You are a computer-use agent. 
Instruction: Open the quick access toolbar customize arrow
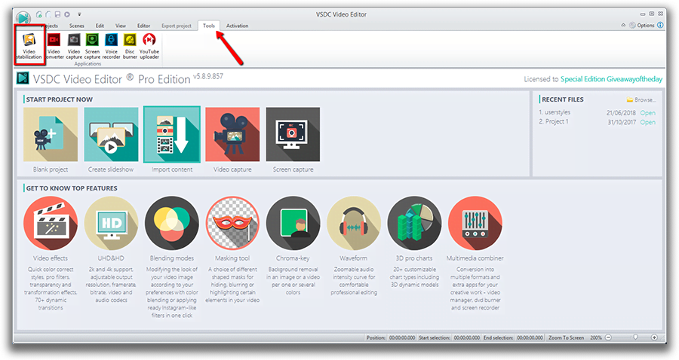pos(79,14)
